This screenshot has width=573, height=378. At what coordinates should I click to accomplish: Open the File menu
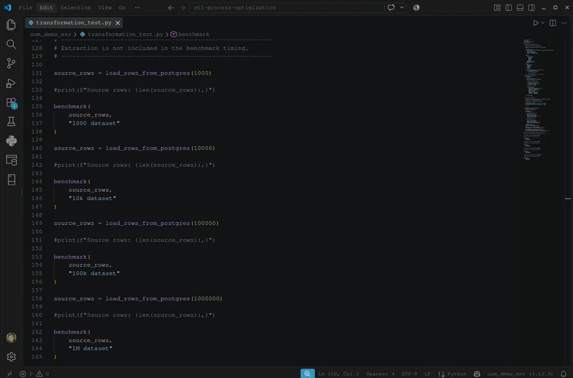click(x=25, y=8)
